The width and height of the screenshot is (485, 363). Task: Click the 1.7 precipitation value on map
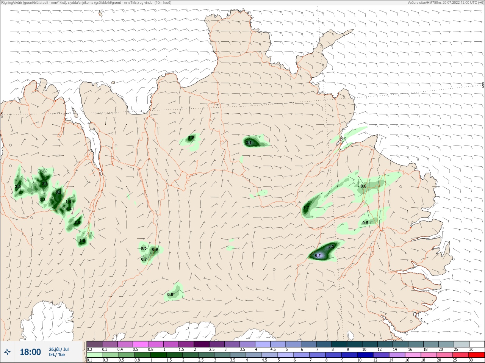[306, 208]
